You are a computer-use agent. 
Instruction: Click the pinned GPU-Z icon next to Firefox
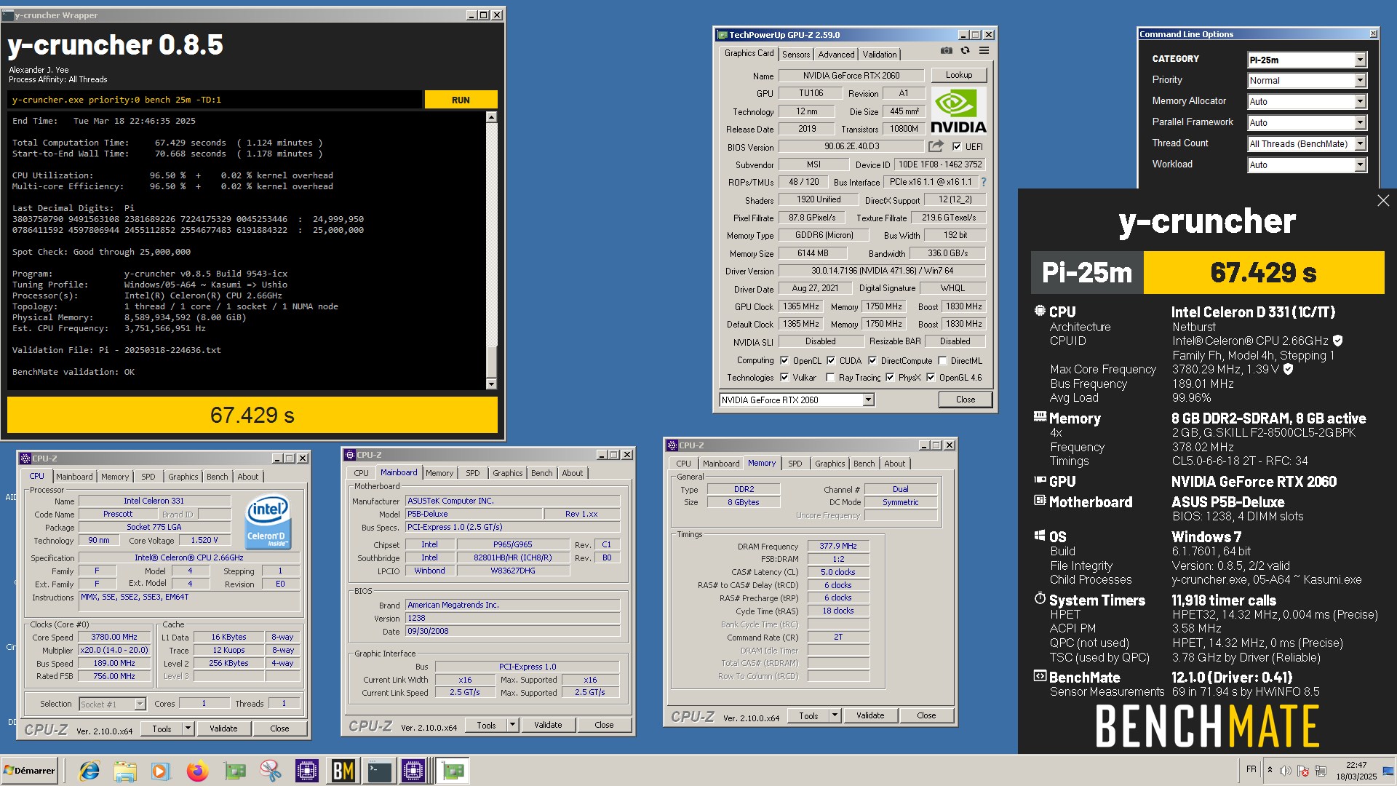[x=234, y=771]
